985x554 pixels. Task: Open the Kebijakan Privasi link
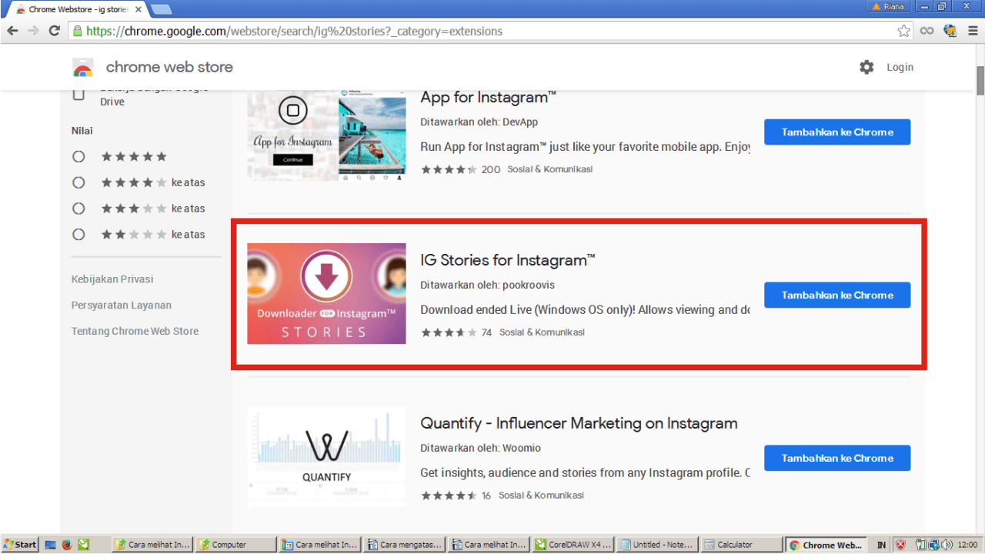click(x=112, y=279)
